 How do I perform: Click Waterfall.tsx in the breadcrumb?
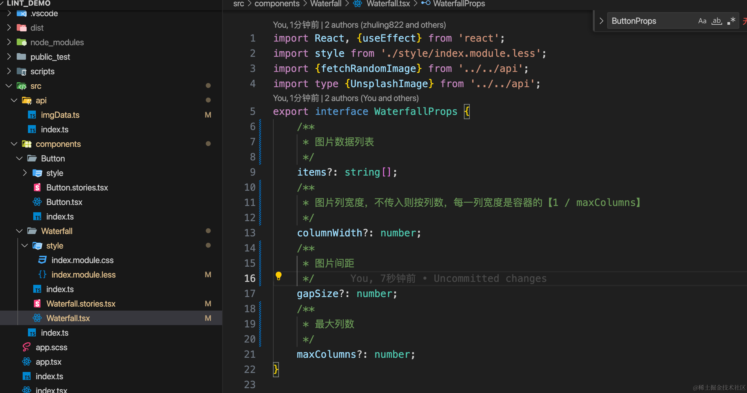(x=388, y=4)
